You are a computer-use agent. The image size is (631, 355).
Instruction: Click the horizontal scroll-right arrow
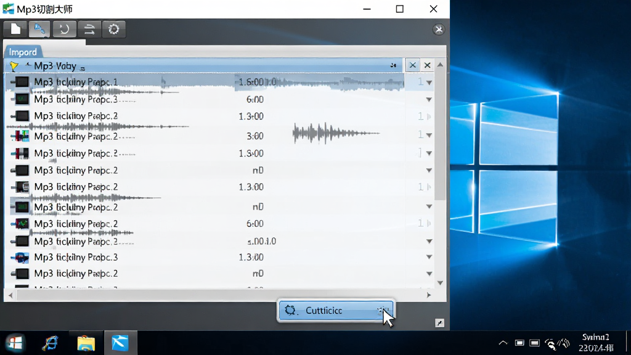429,295
